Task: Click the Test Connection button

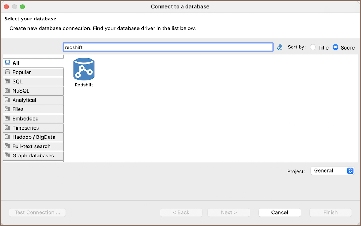Action: pos(37,212)
